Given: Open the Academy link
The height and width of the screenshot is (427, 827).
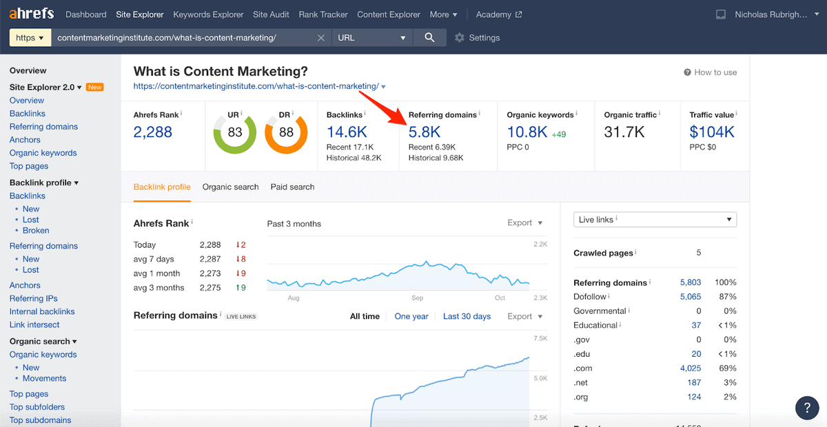Looking at the screenshot, I should click(x=499, y=14).
